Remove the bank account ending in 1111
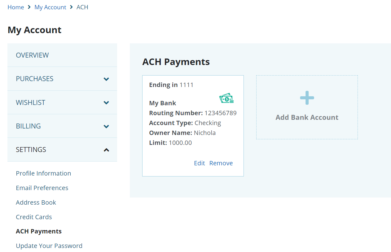The height and width of the screenshot is (252, 391). pos(221,163)
